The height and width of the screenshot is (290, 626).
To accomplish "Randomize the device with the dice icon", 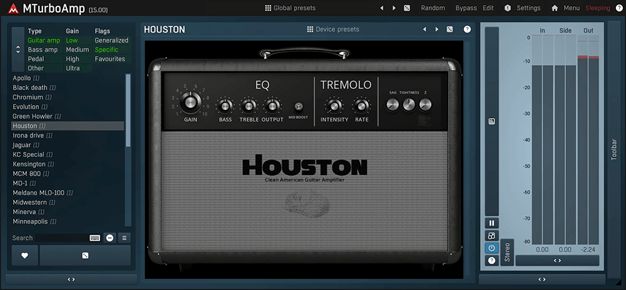I will (x=449, y=29).
